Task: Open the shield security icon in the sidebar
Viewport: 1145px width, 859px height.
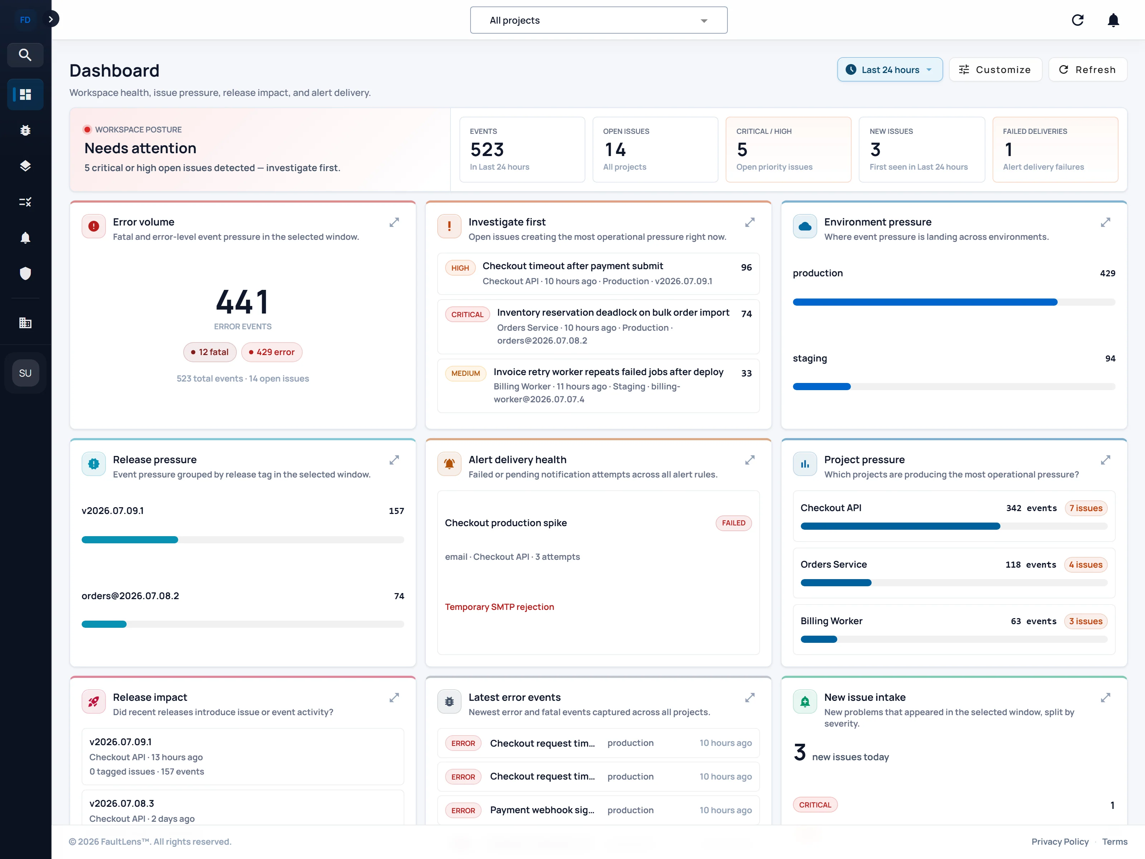Action: click(x=25, y=273)
